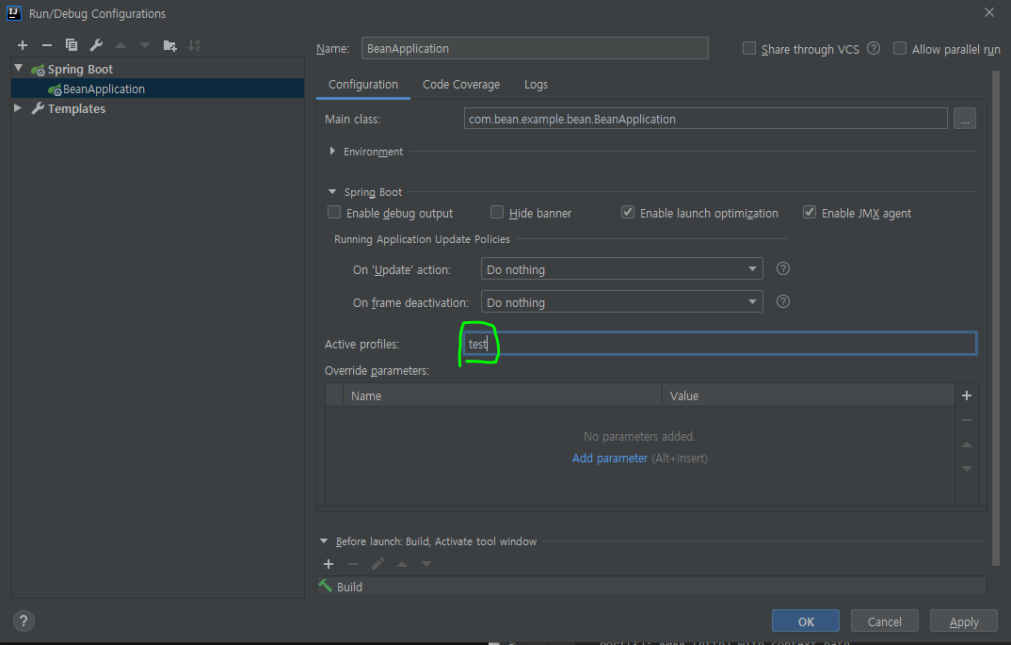Show help for On frame deactivation
1011x645 pixels.
[783, 301]
